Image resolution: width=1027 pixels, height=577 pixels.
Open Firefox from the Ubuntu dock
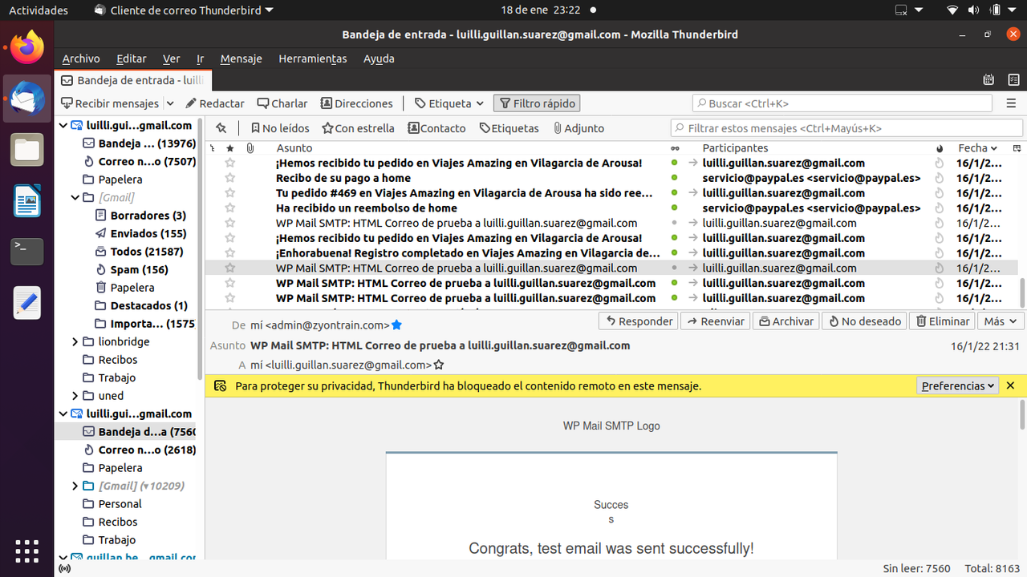(27, 47)
